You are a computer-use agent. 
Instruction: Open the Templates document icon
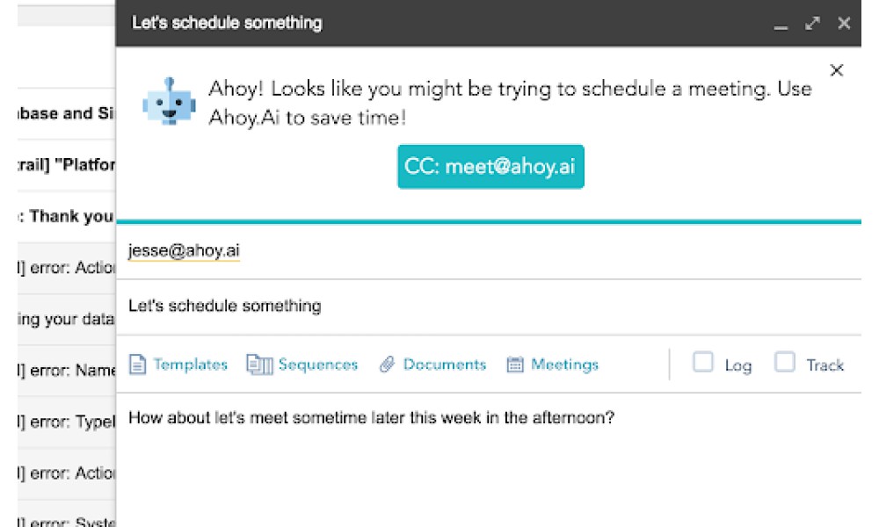pos(137,364)
